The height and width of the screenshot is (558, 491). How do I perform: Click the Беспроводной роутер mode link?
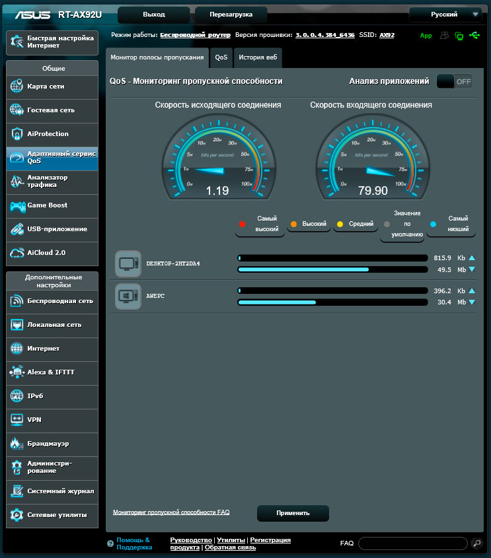(196, 35)
